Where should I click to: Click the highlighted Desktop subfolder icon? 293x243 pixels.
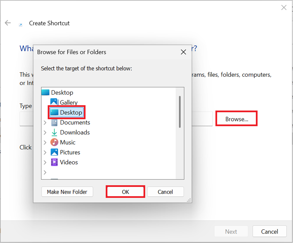tap(54, 112)
